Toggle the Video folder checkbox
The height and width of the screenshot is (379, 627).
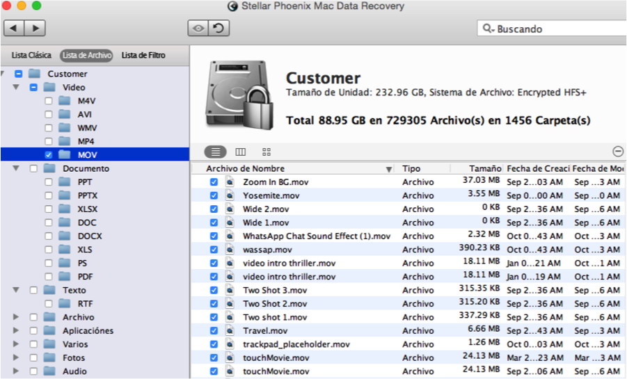pyautogui.click(x=33, y=87)
